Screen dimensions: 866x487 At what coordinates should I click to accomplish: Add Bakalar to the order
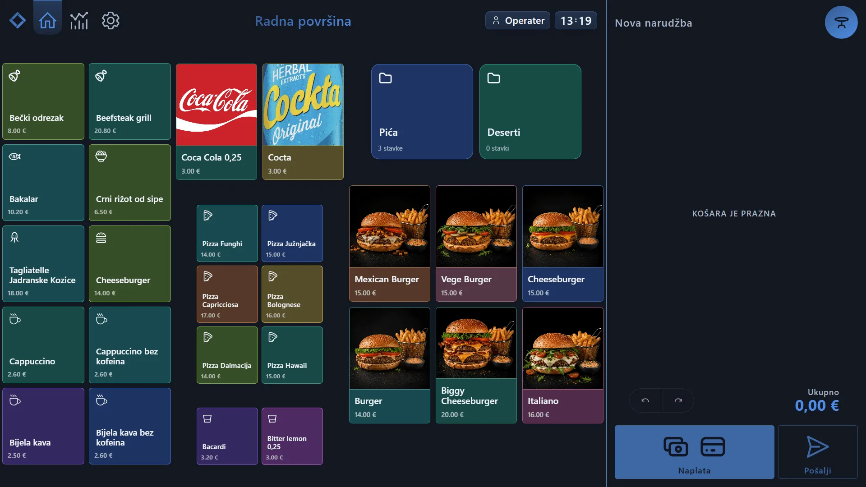43,183
